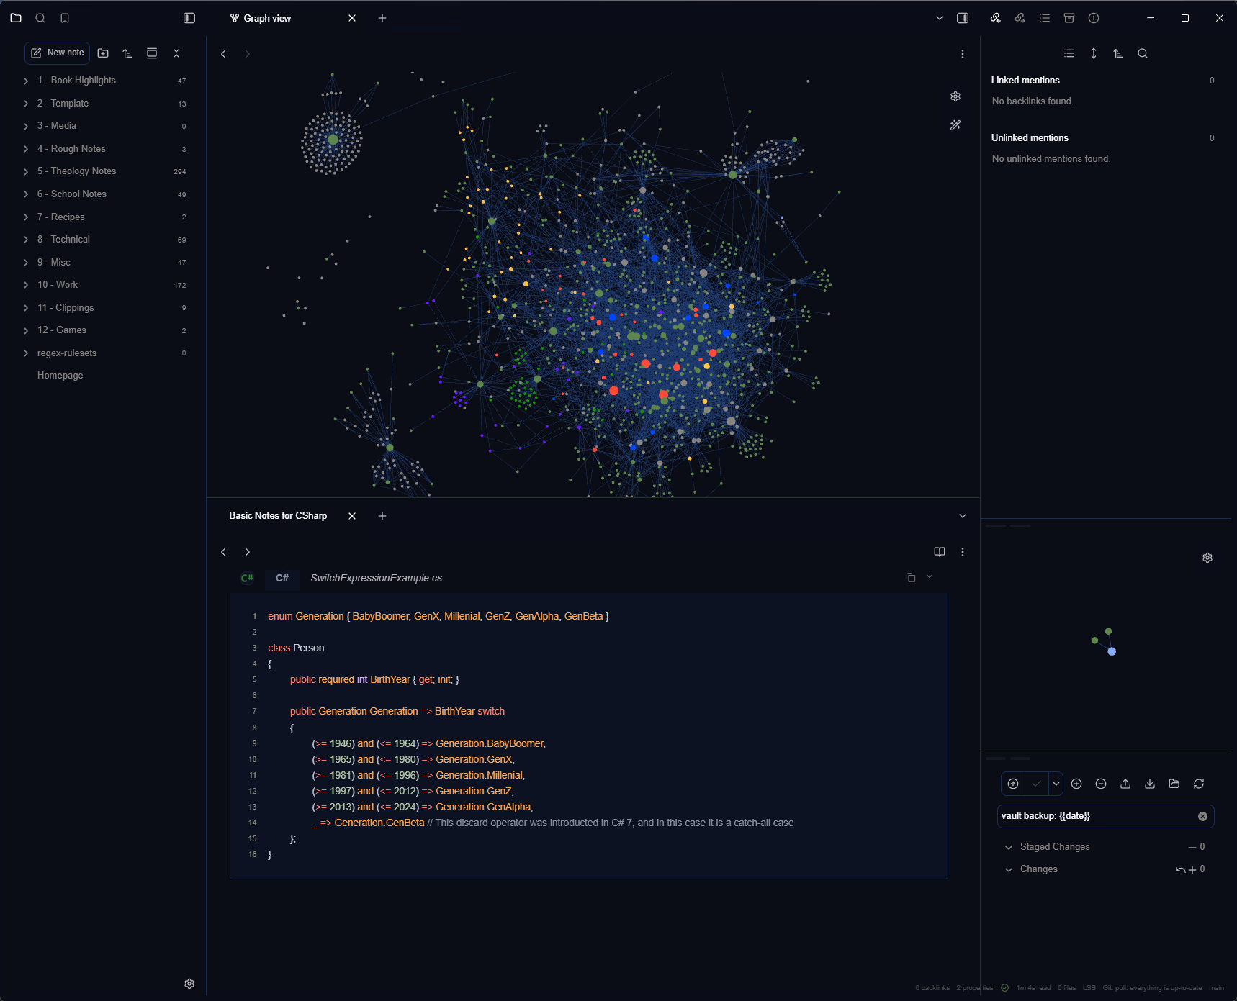Refresh the Git source control view
The height and width of the screenshot is (1001, 1237).
point(1199,784)
